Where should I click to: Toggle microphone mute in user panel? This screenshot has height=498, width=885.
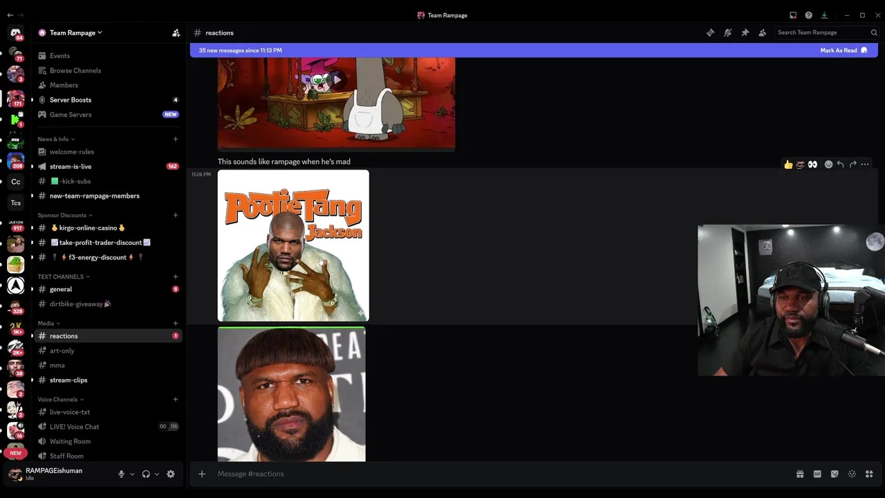pos(121,474)
